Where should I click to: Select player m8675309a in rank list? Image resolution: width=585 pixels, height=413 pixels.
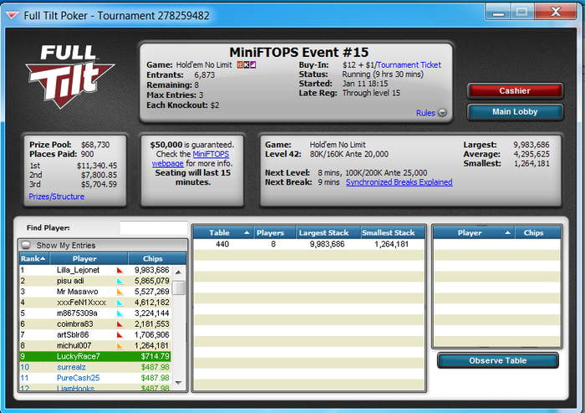(x=95, y=314)
